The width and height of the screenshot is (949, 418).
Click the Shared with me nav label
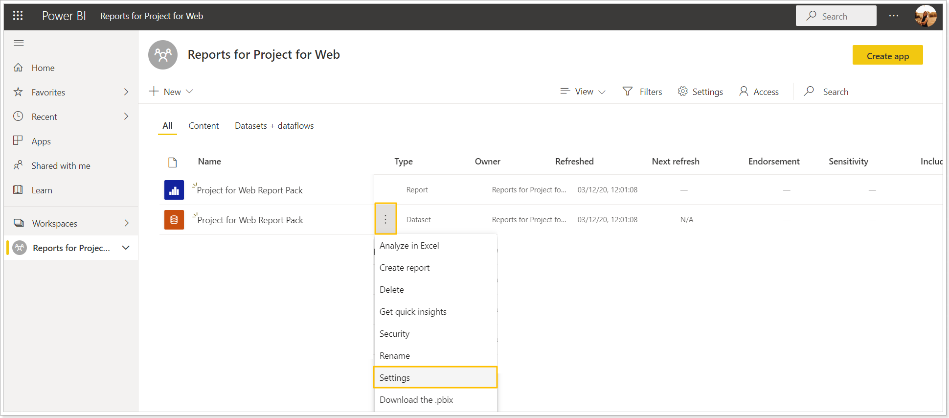(x=61, y=166)
